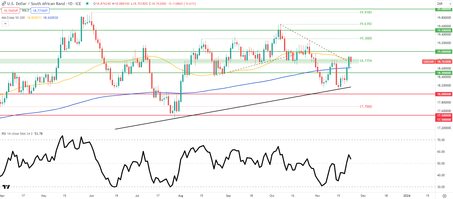Click the 19.000000 green price label
Screen dimensions: 453x199
coord(444,51)
